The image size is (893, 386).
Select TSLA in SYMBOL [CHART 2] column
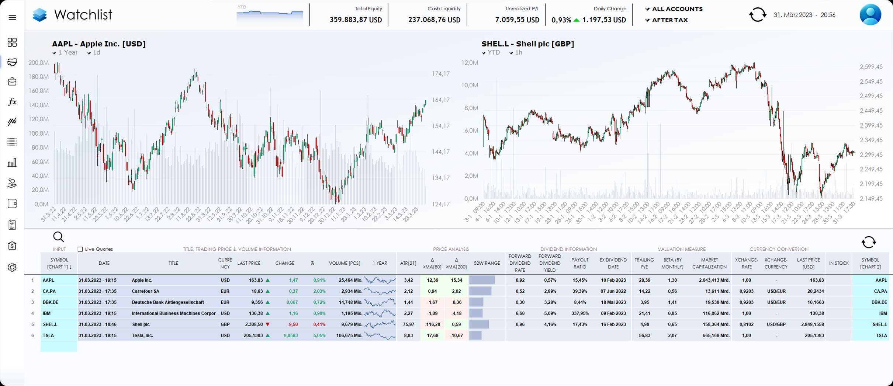pos(870,335)
